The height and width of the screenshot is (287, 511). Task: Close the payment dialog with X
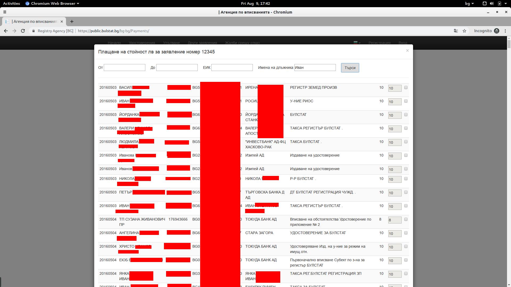point(407,50)
